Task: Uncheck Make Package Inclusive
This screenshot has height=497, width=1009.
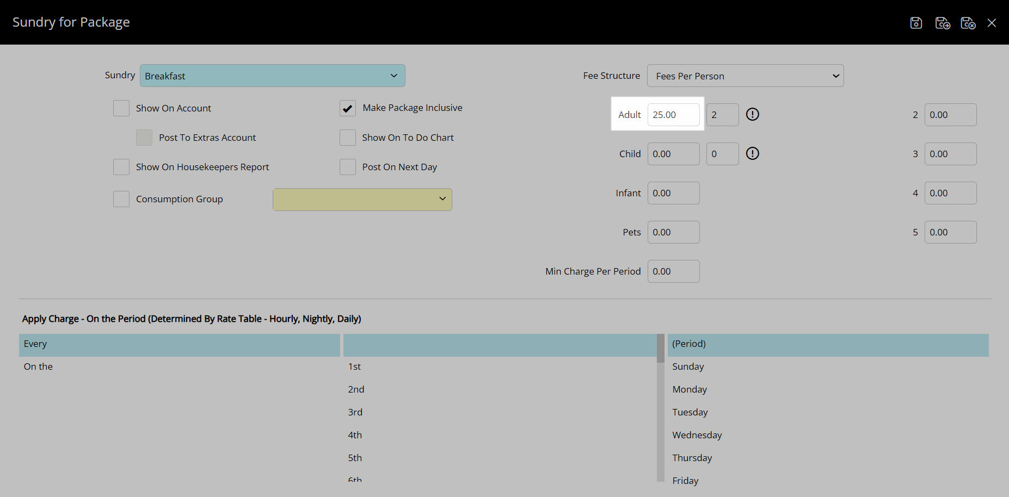Action: 348,108
